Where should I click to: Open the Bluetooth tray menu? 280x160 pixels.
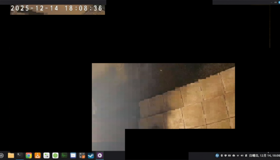pos(222,155)
